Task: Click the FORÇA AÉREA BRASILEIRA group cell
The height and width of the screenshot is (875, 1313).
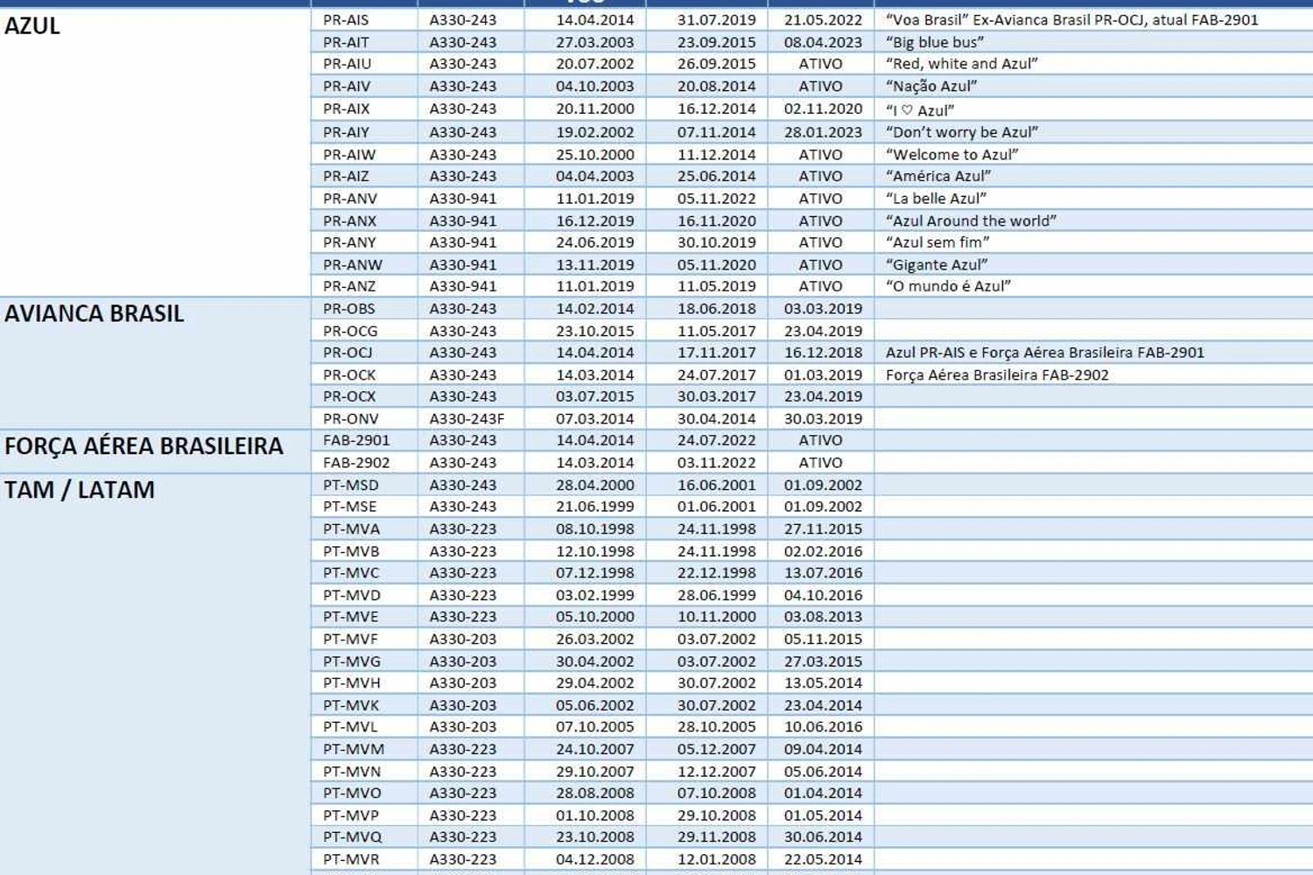Action: (155, 451)
